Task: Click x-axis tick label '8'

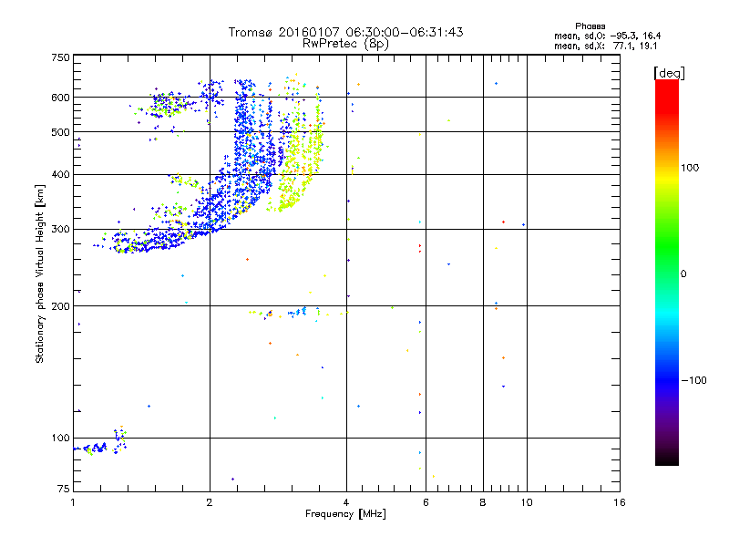Action: tap(483, 502)
